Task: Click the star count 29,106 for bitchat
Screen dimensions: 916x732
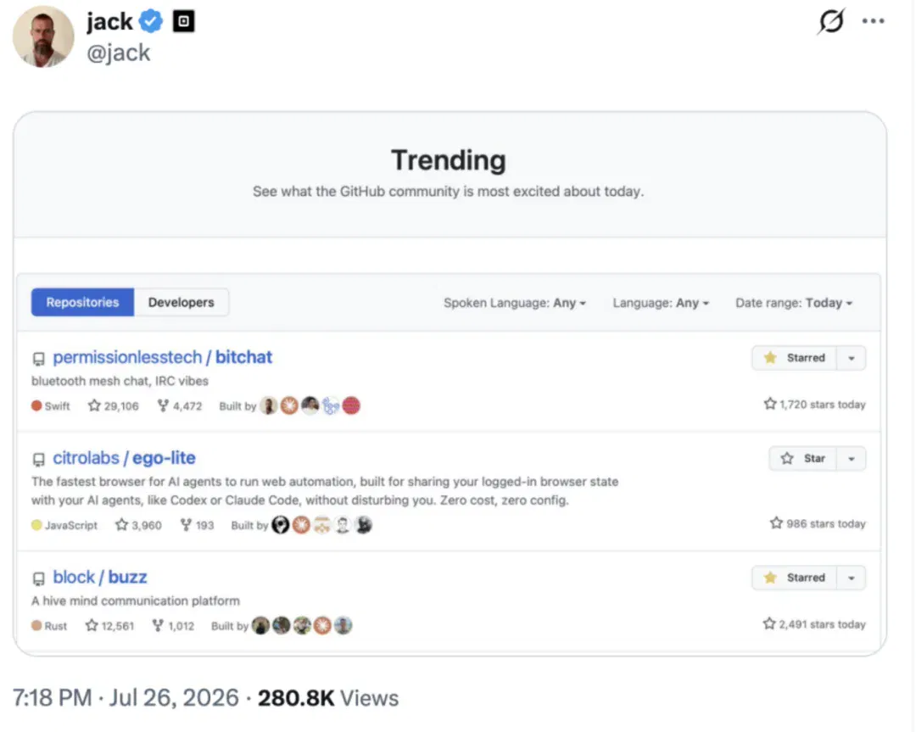Action: 114,405
